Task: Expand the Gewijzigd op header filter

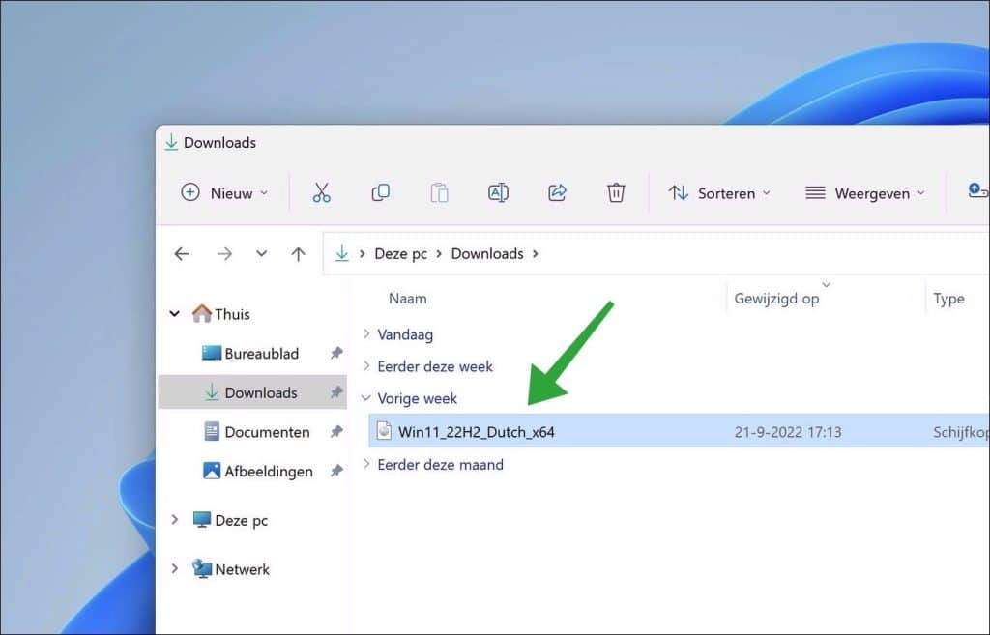Action: 827,284
